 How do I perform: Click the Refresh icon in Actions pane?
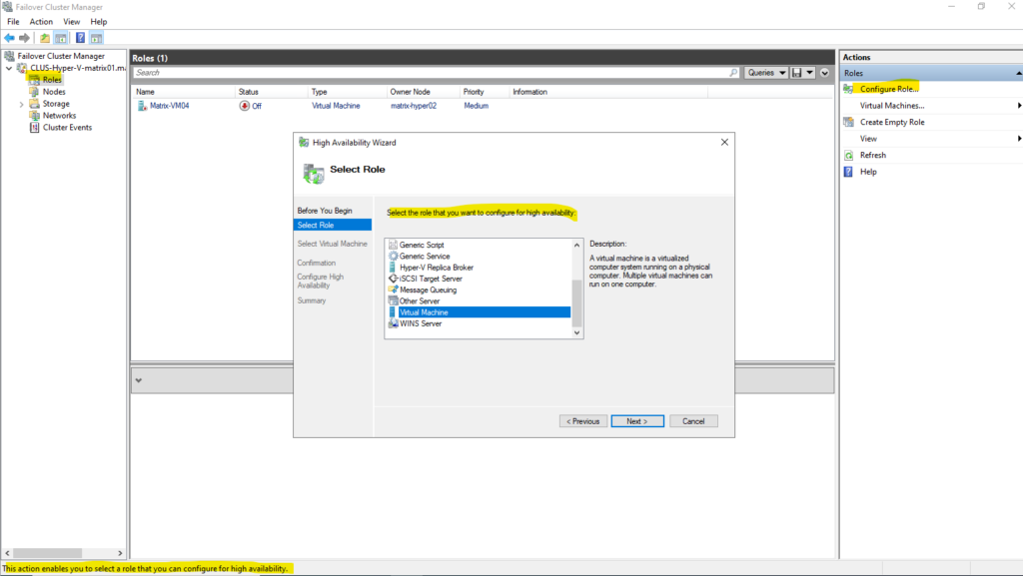[849, 155]
